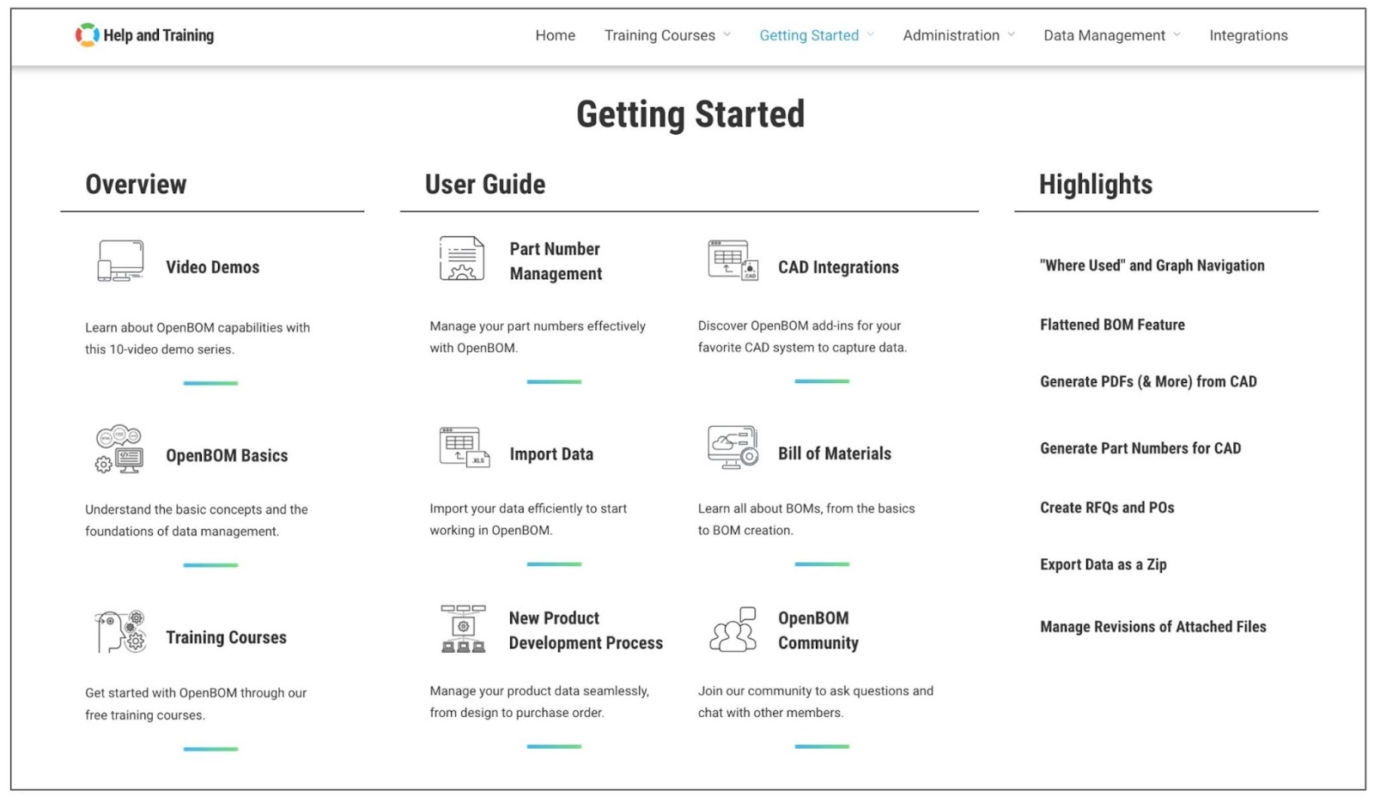The image size is (1374, 797).
Task: Expand the Getting Started menu chevron
Action: point(871,34)
